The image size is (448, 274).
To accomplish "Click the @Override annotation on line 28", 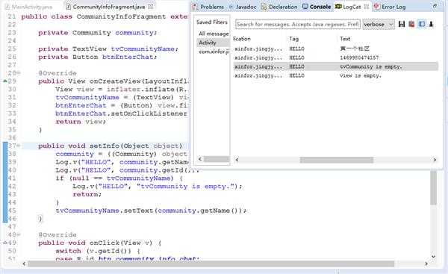I will 57,73.
